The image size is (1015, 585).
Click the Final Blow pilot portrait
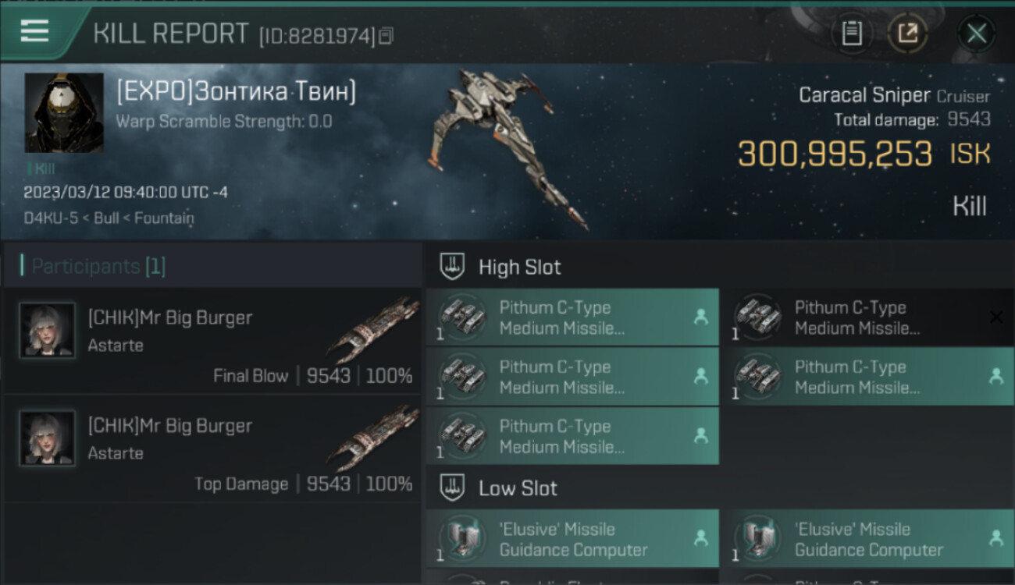pyautogui.click(x=48, y=331)
